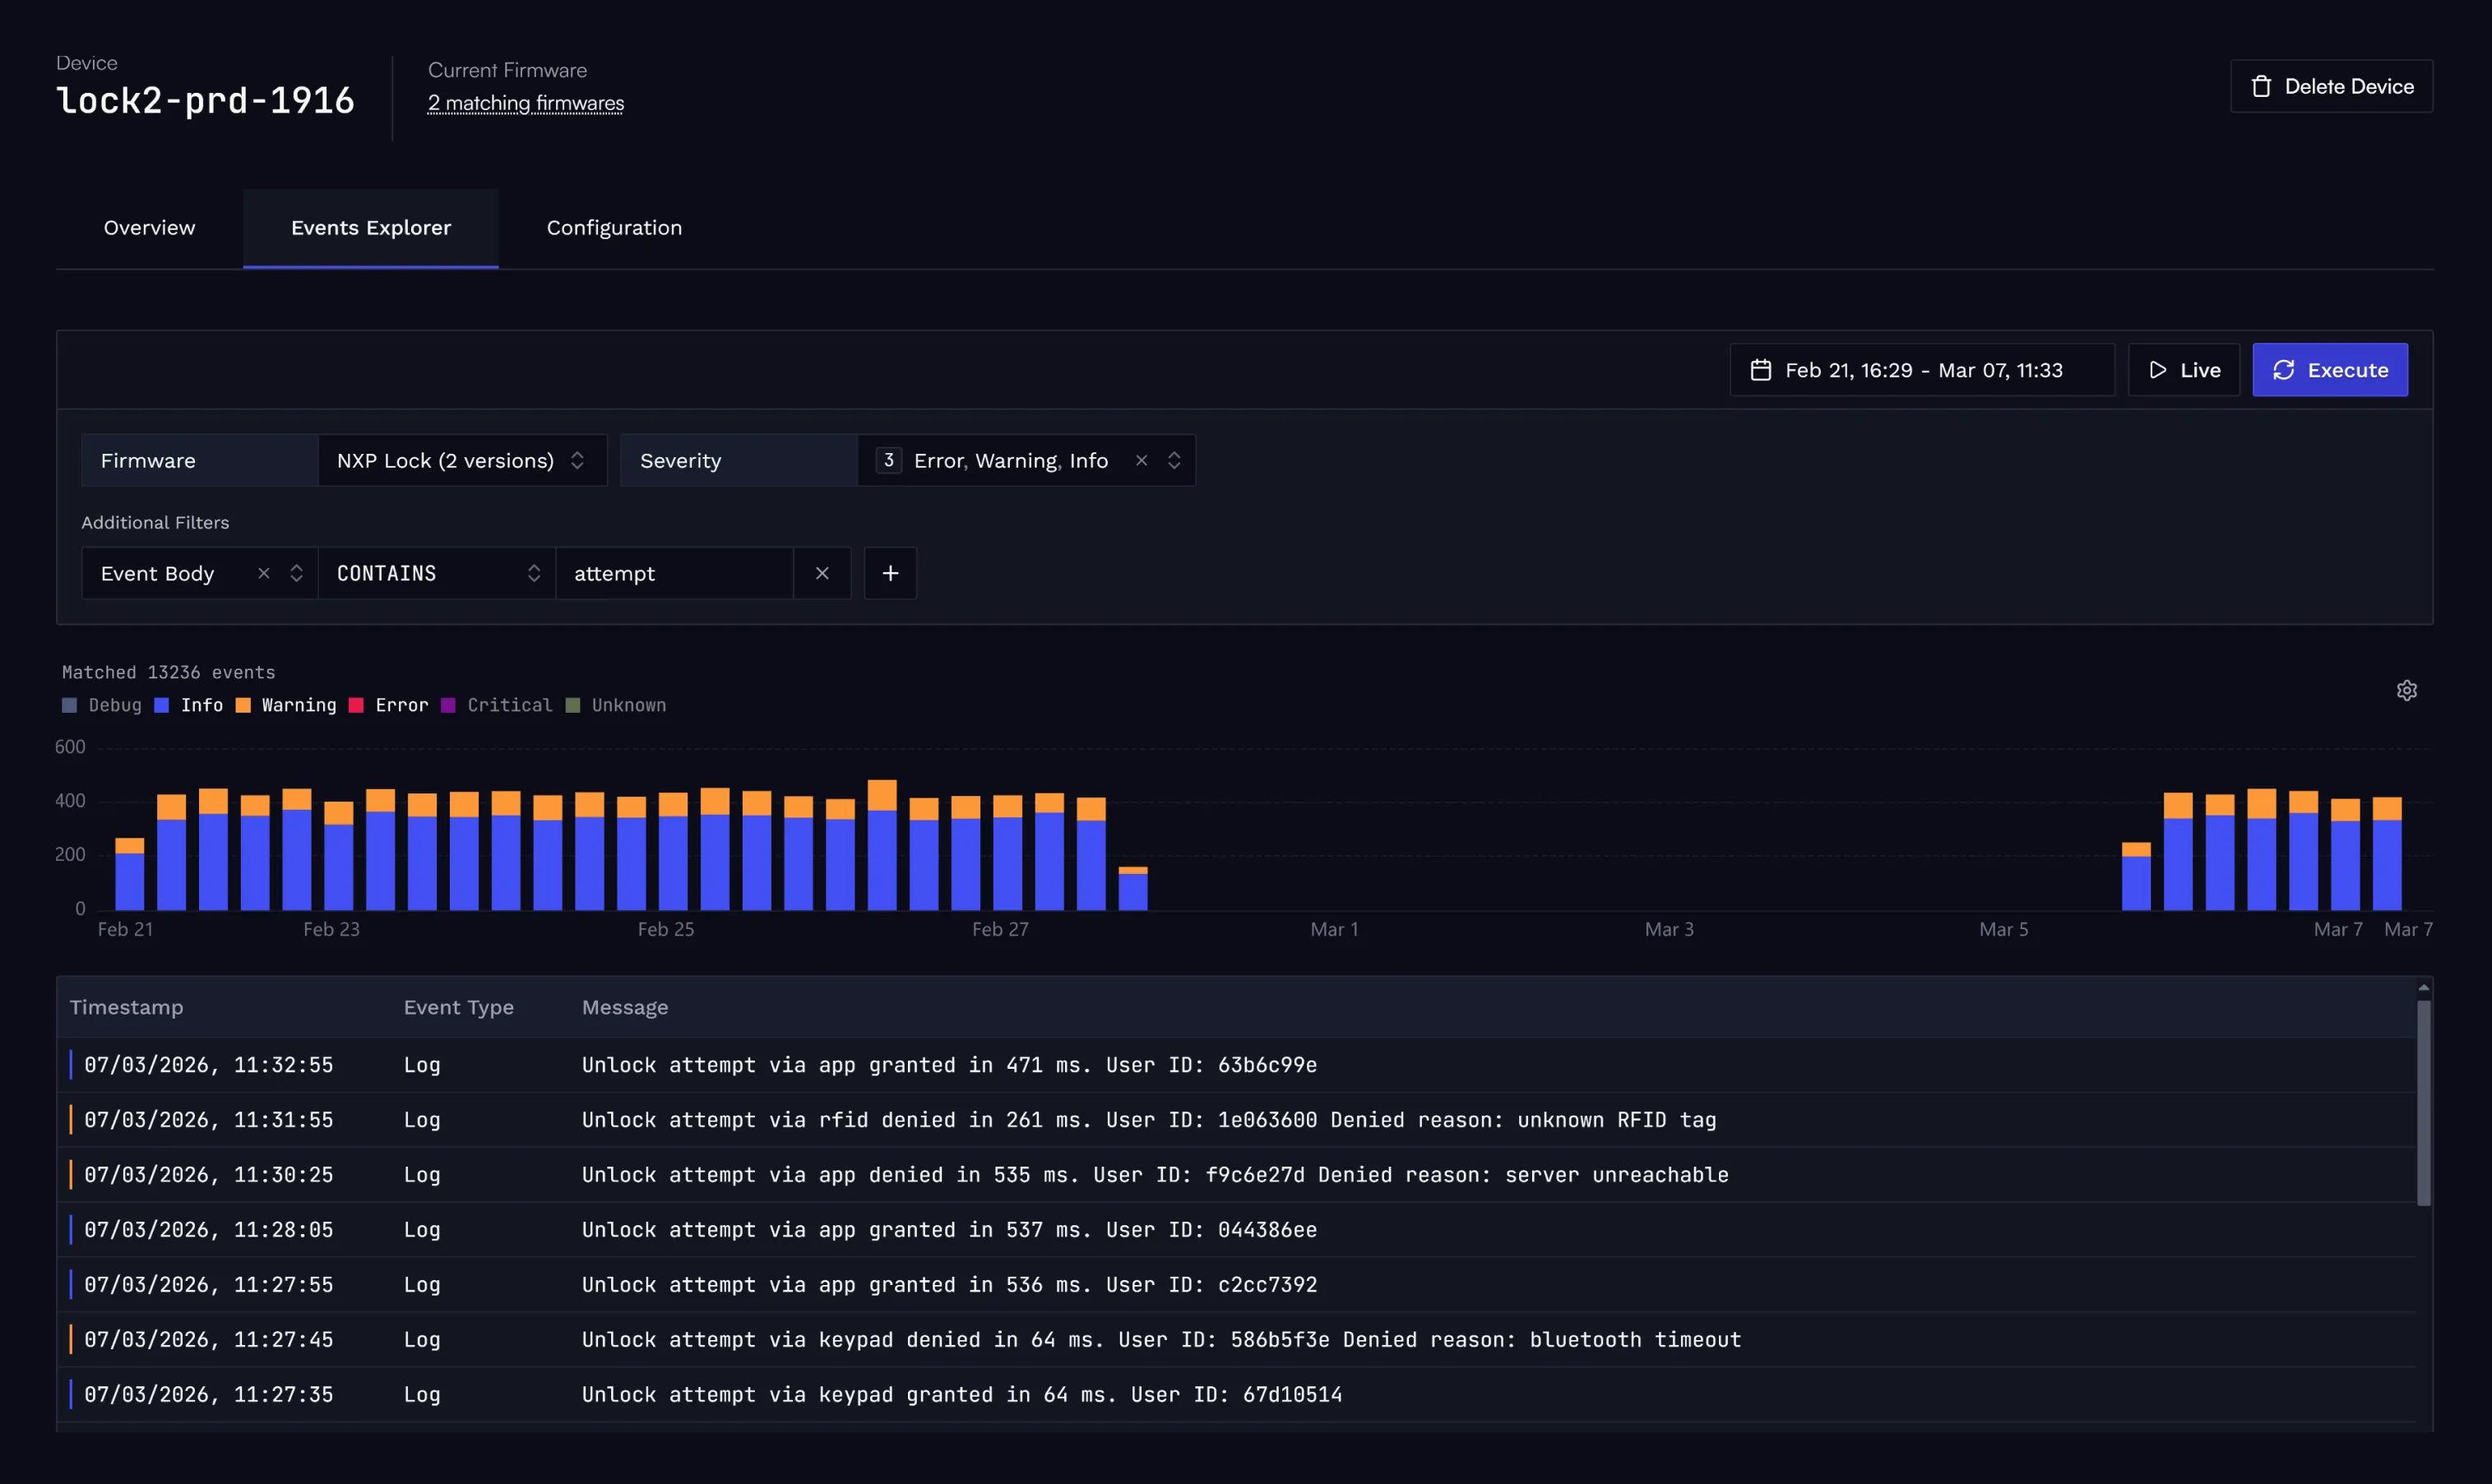Open chart settings via the gear icon
Viewport: 2492px width, 1484px height.
(2407, 690)
